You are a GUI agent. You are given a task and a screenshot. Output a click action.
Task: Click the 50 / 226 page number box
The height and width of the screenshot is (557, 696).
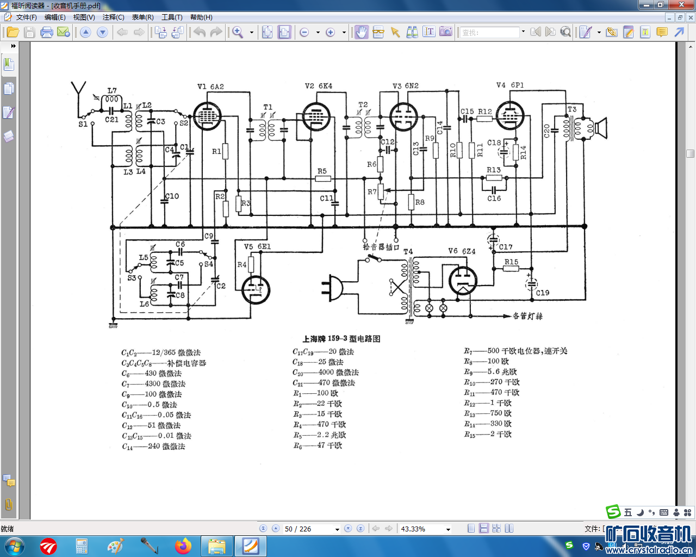307,529
